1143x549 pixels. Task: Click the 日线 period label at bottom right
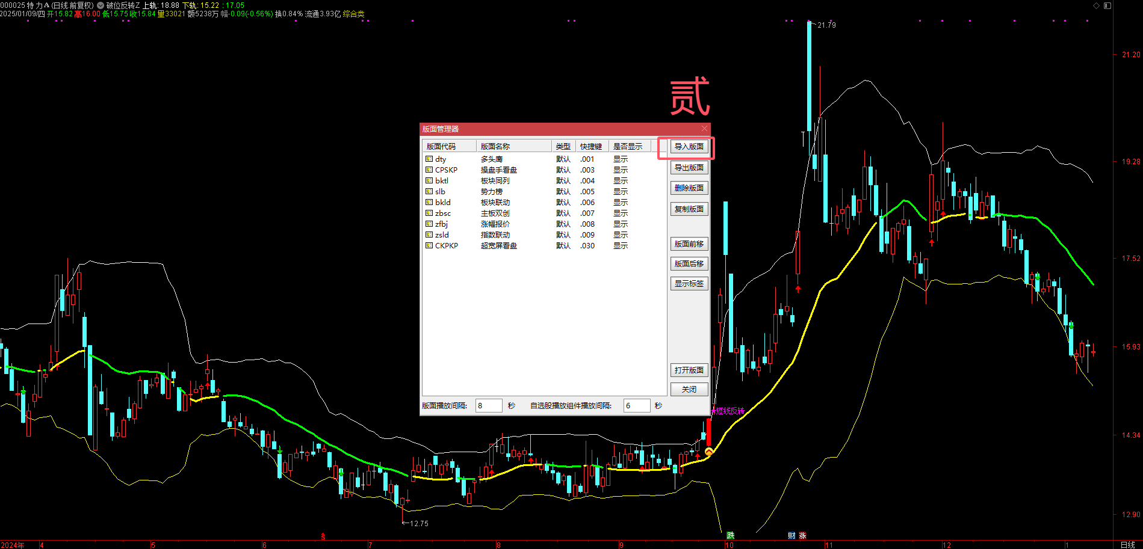tap(1127, 545)
